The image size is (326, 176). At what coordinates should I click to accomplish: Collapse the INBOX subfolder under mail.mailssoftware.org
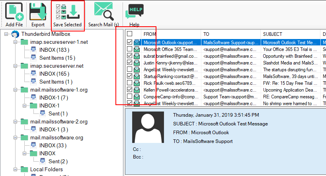25,154
